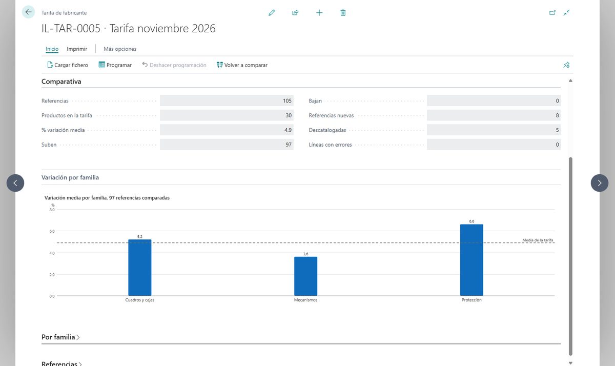Click the Programar action
Image resolution: width=615 pixels, height=366 pixels.
pos(115,65)
